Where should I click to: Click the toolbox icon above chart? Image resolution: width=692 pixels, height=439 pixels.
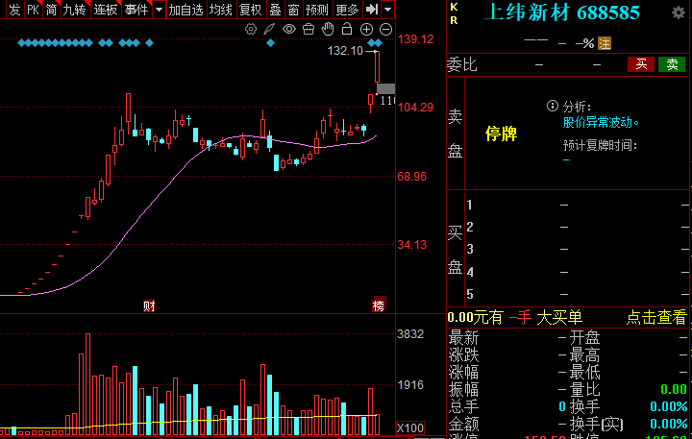click(309, 29)
